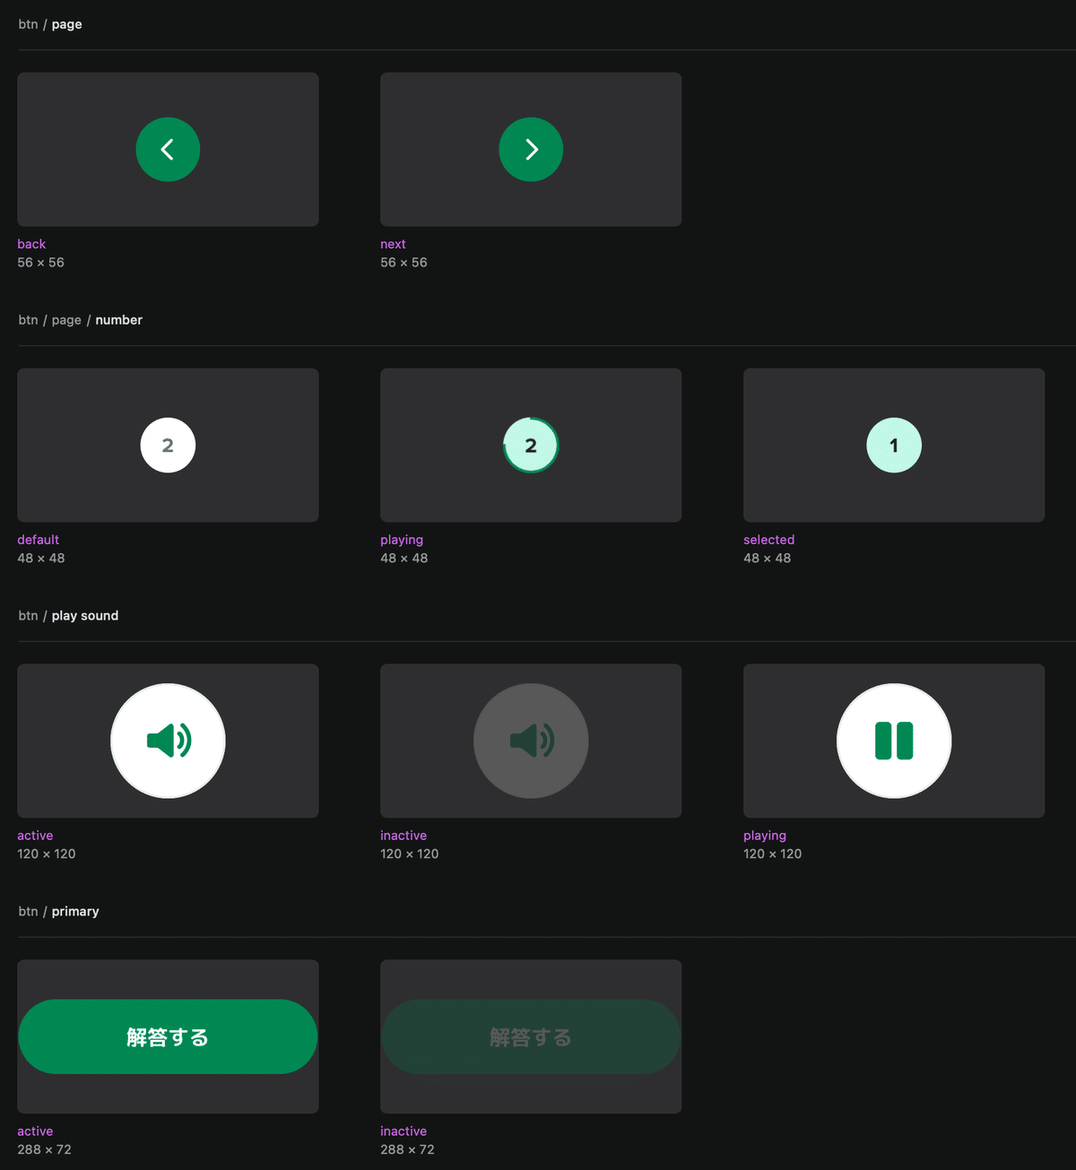Click the 'selected' variant label
The width and height of the screenshot is (1076, 1170).
click(768, 540)
